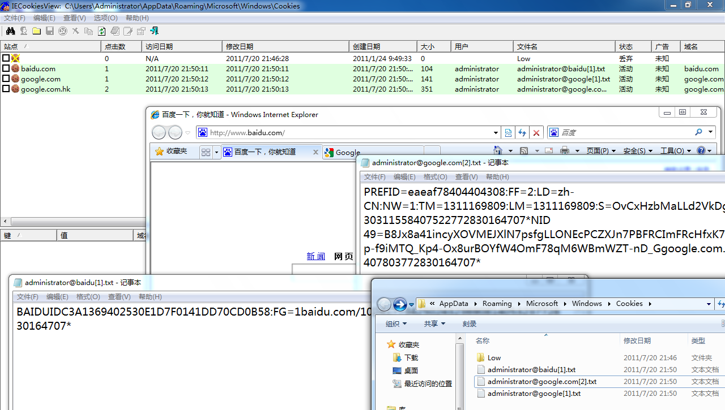
Task: Open IECookiesView 查看(V) menu
Action: click(x=75, y=18)
